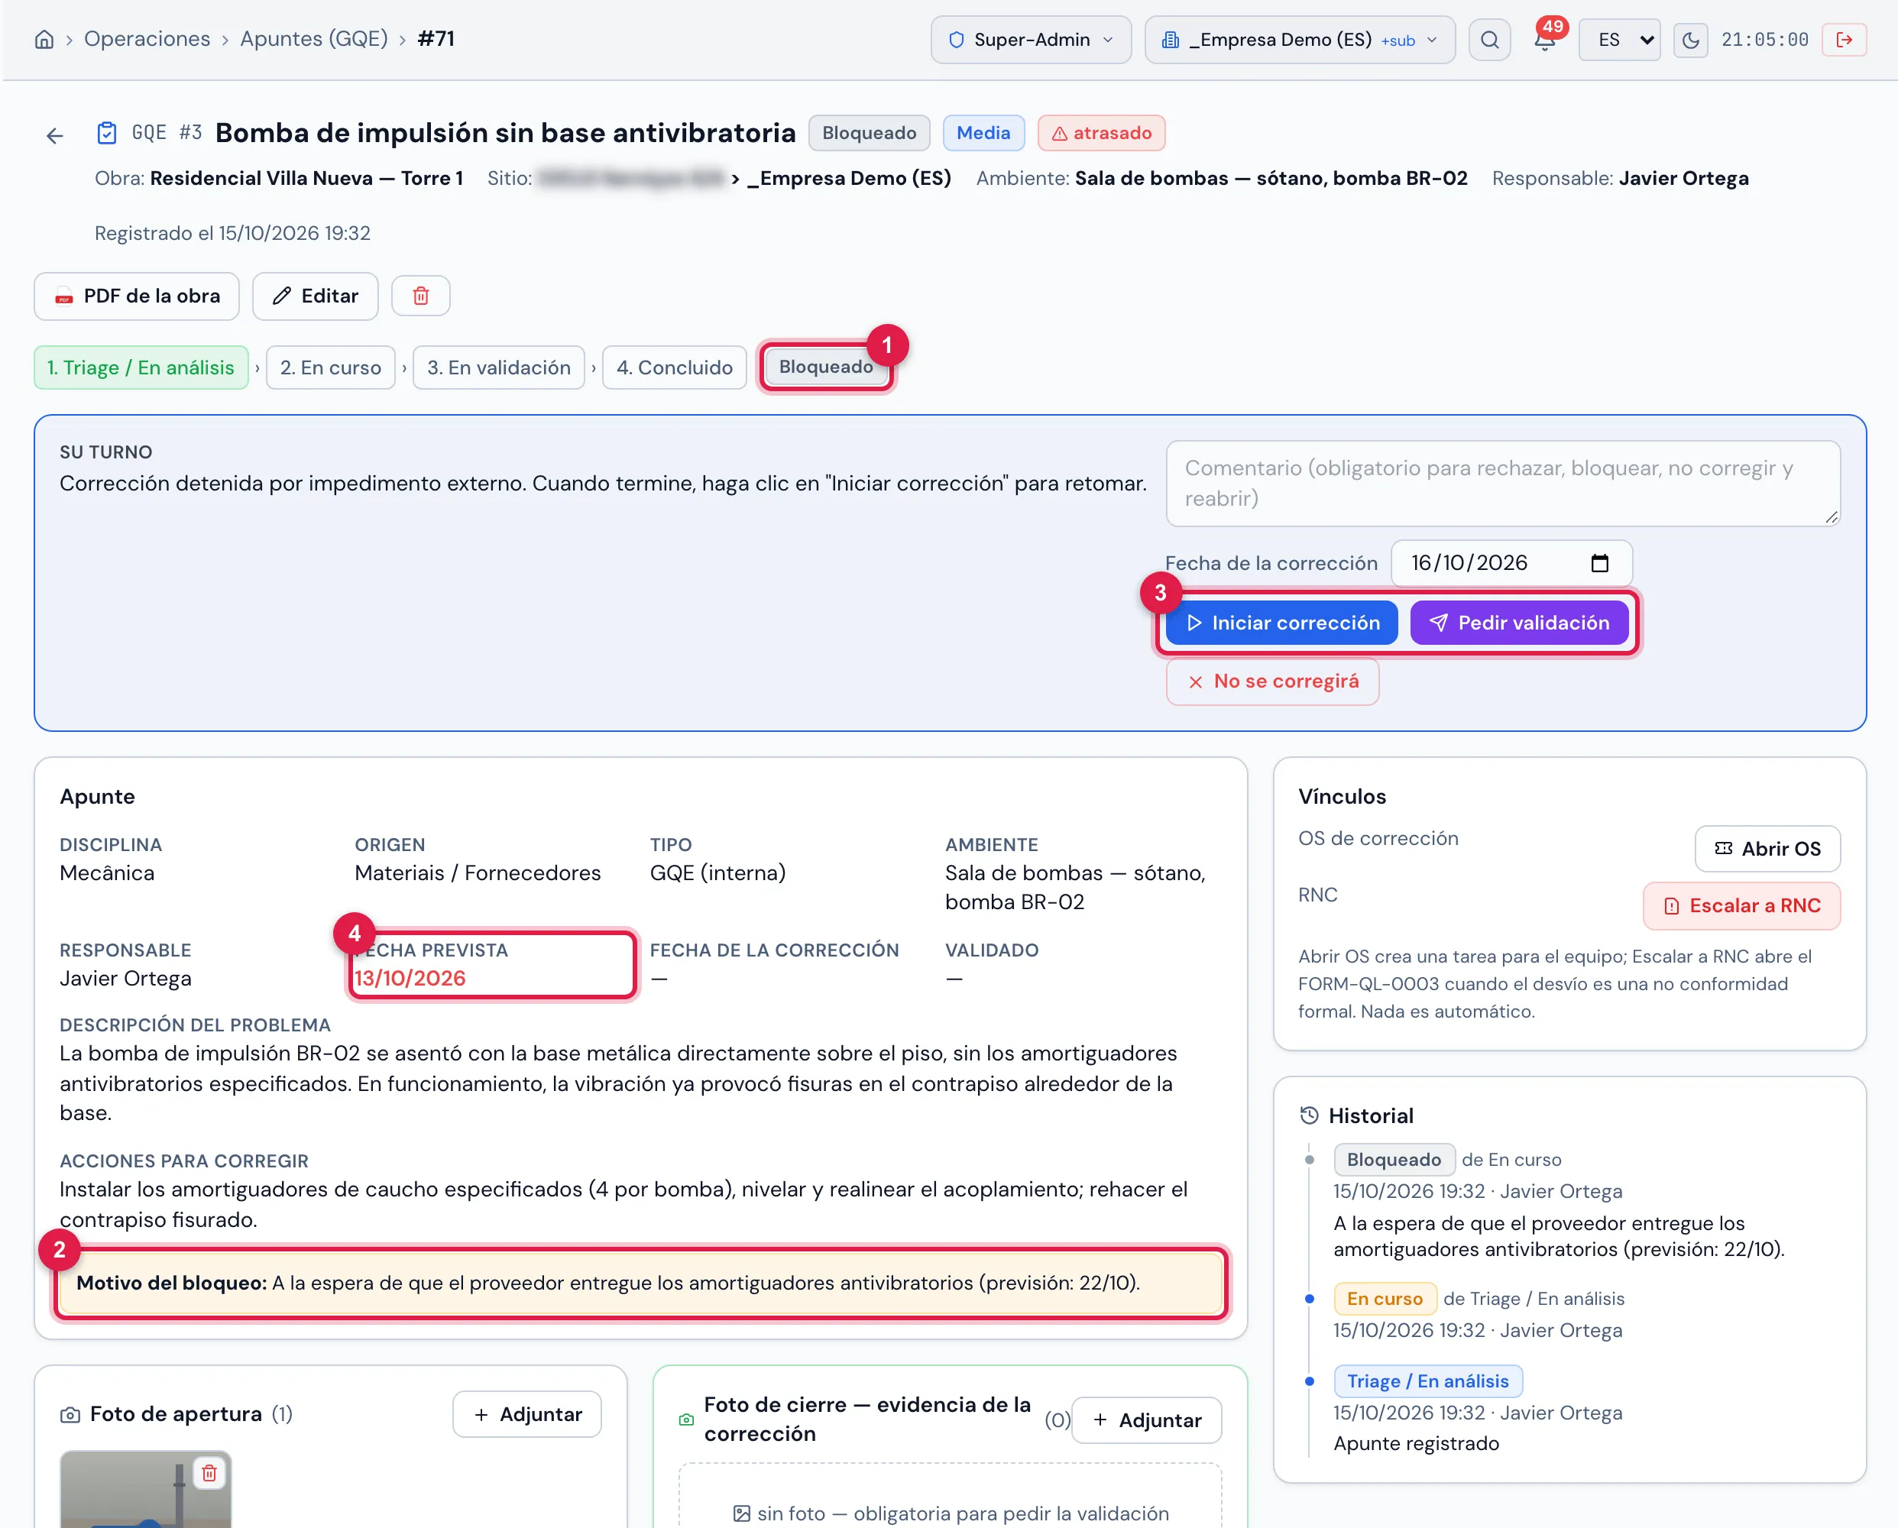Click No se corregirá button

coord(1272,681)
